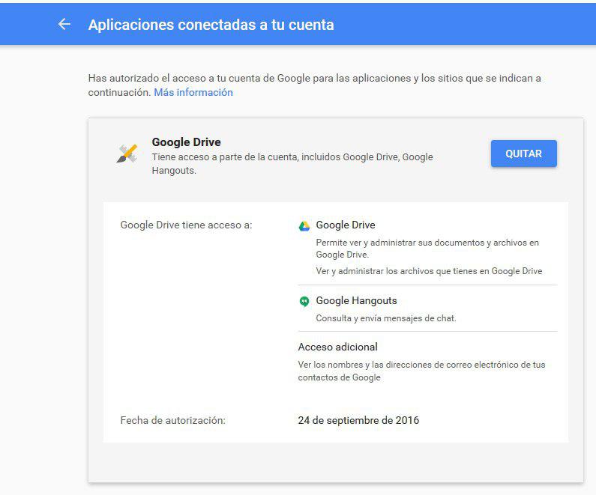Screen dimensions: 596x495
Task: Click the intro paragraph Has autorizado el acceso
Action: click(314, 85)
